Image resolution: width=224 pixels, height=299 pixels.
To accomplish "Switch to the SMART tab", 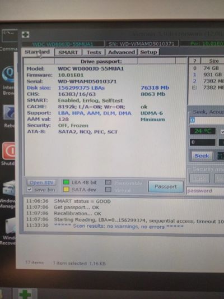I will [68, 52].
